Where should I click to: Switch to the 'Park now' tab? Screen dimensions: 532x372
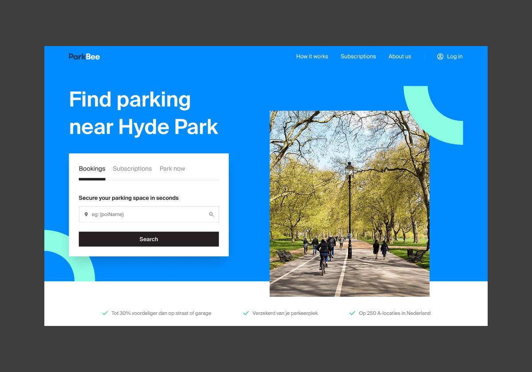tap(172, 169)
